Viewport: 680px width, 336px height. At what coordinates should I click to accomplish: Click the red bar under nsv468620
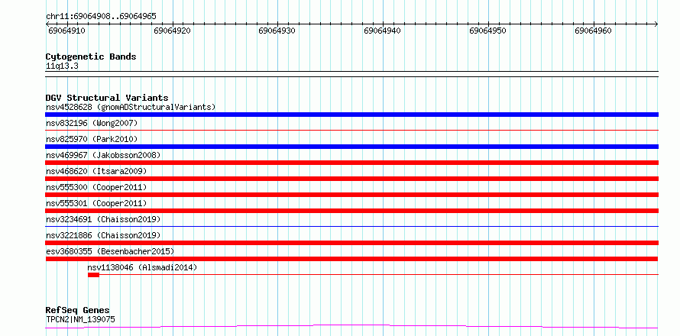[351, 179]
